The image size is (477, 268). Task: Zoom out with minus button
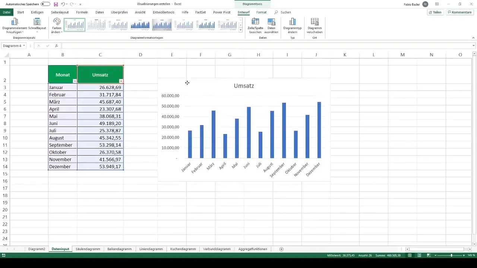coord(435,255)
